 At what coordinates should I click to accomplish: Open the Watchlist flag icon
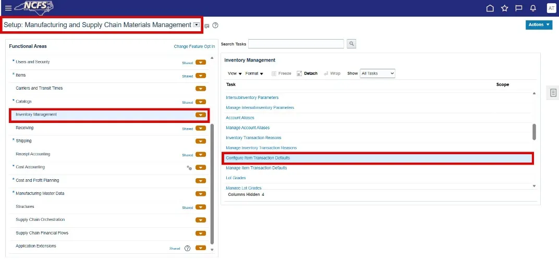(518, 8)
